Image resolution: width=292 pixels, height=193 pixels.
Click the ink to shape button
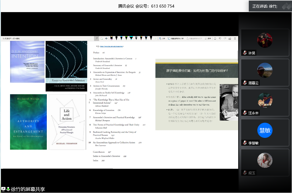[x=176, y=38]
